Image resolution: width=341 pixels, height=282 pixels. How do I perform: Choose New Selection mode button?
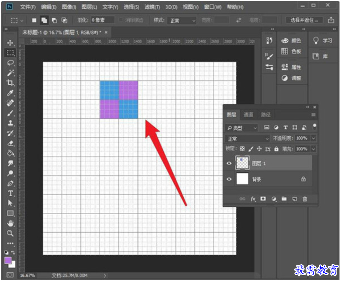click(34, 20)
